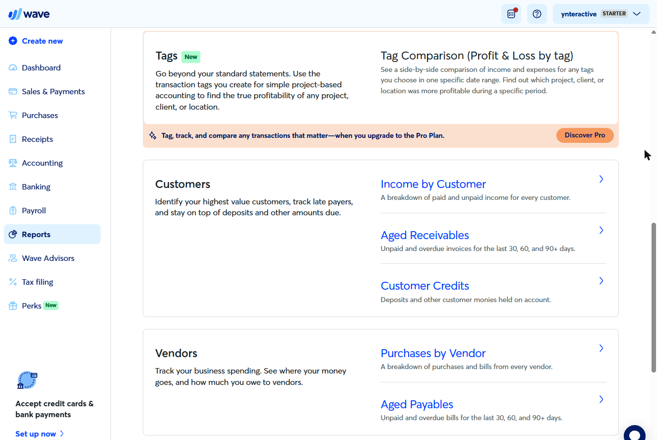
Task: Open the Income by Customer report
Action: pyautogui.click(x=433, y=185)
